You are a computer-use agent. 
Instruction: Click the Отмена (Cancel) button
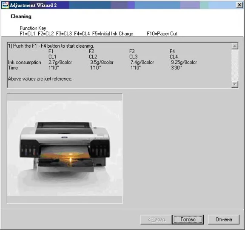coord(224,219)
